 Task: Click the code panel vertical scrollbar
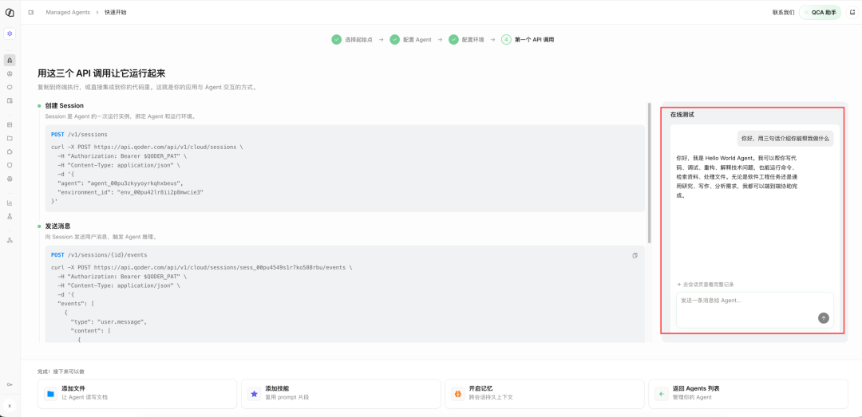[649, 172]
